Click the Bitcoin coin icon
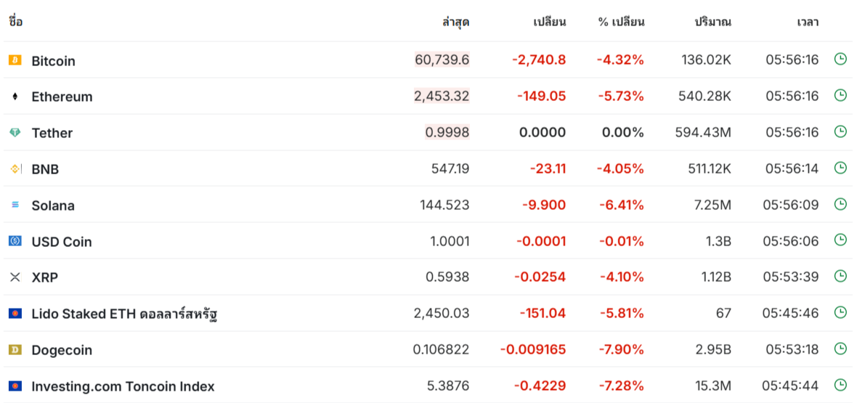 (15, 60)
